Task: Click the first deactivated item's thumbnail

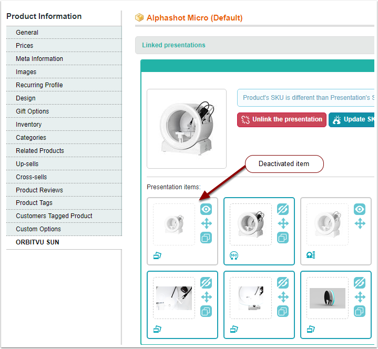Action: click(174, 224)
